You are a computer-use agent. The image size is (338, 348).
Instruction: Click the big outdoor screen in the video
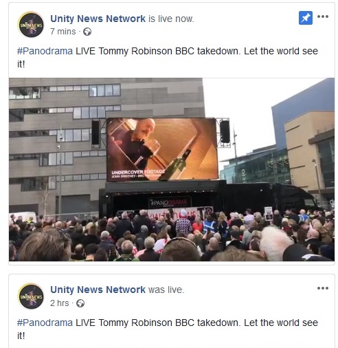pyautogui.click(x=162, y=149)
